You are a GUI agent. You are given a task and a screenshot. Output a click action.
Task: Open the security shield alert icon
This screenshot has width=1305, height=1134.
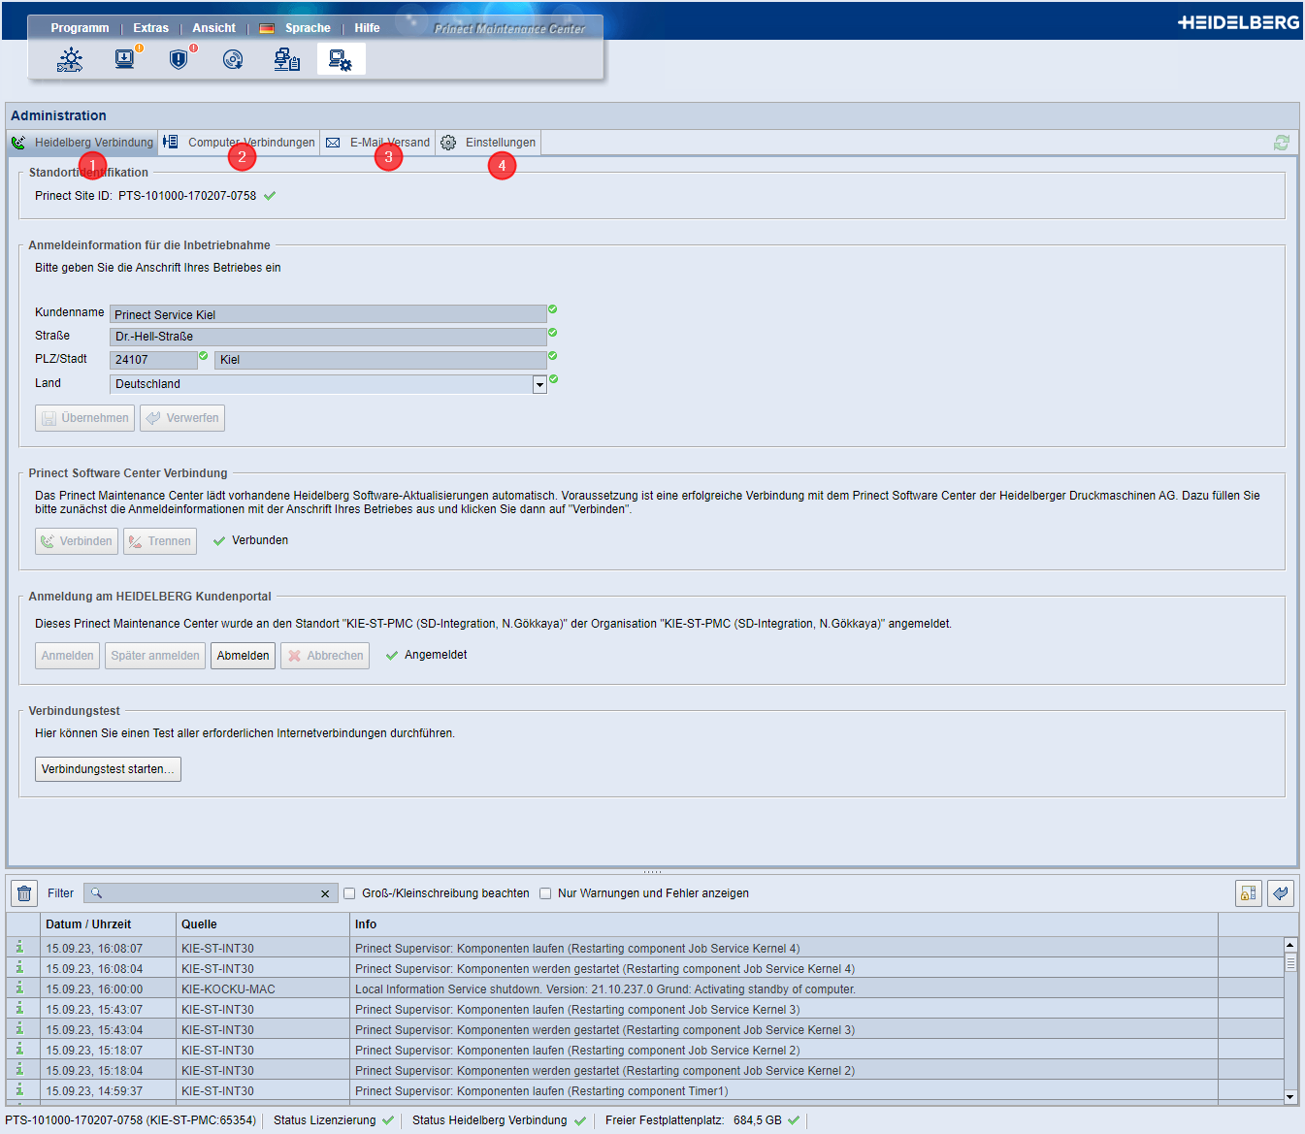(179, 59)
